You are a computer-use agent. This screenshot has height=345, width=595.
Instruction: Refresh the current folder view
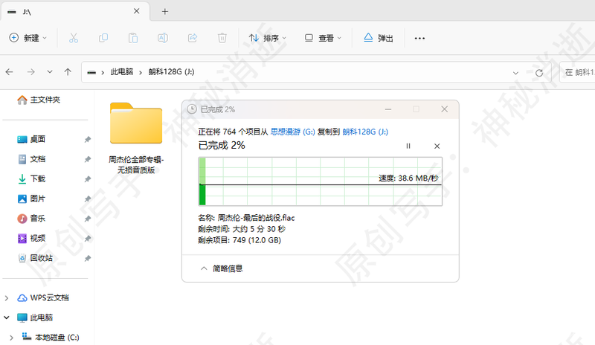[539, 72]
